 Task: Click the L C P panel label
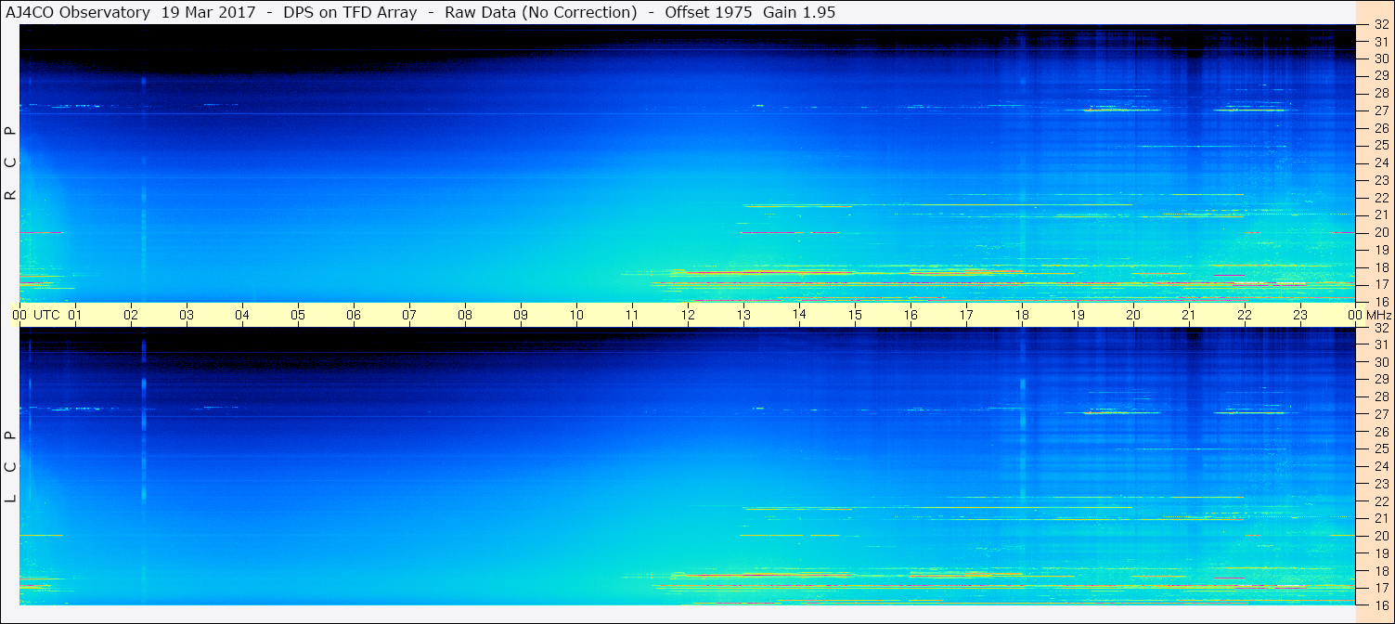click(x=11, y=466)
